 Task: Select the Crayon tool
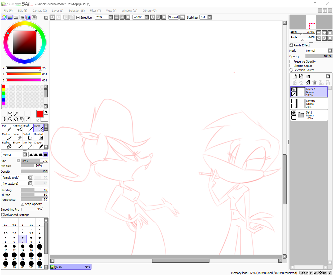click(x=38, y=145)
